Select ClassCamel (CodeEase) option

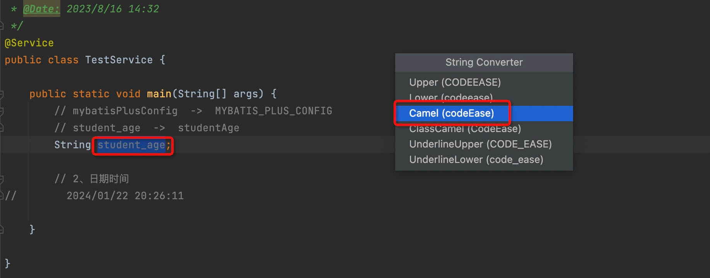pos(465,129)
